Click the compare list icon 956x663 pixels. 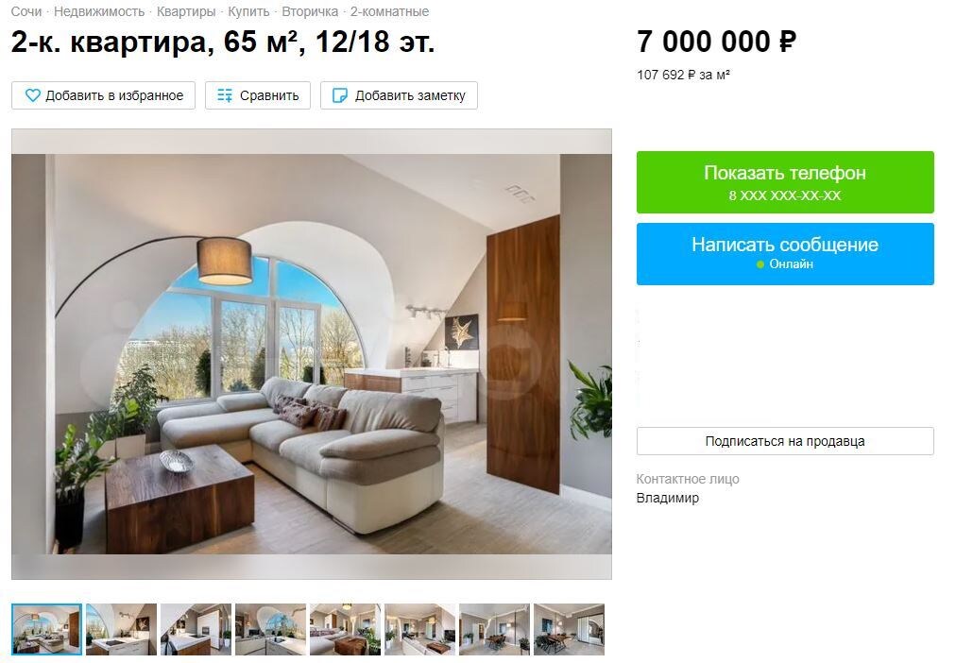pos(225,95)
